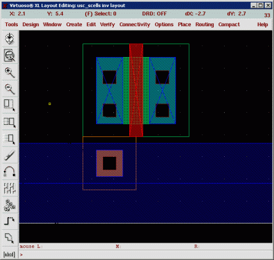Choose the Stretch tool icon
Image resolution: width=274 pixels, height=260 pixels.
(10, 106)
